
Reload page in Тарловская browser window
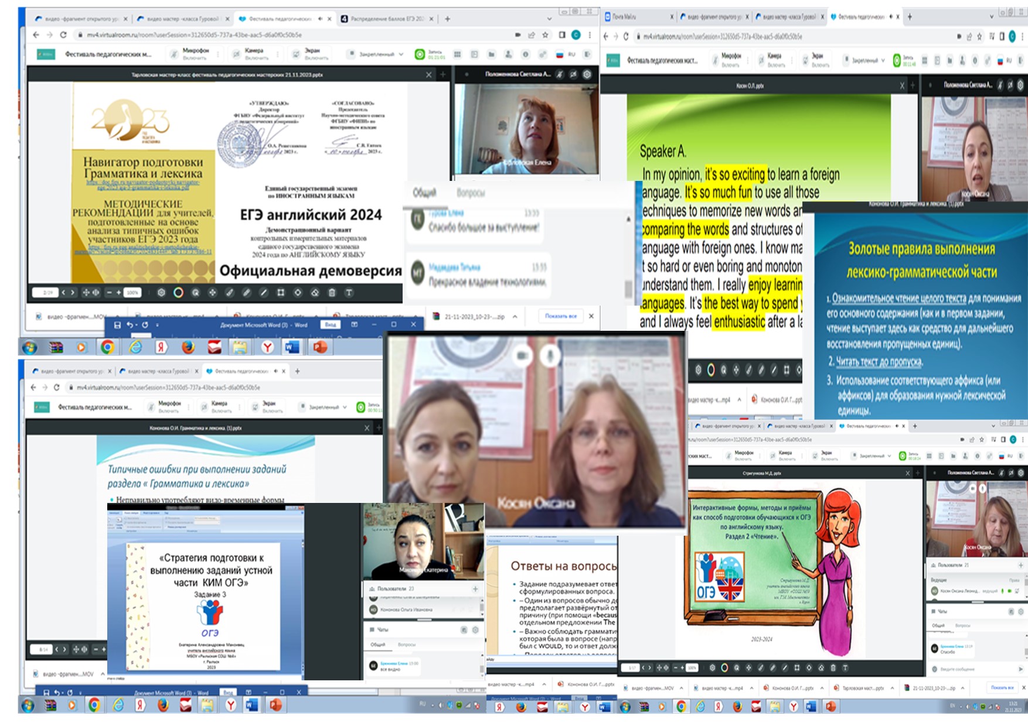63,35
